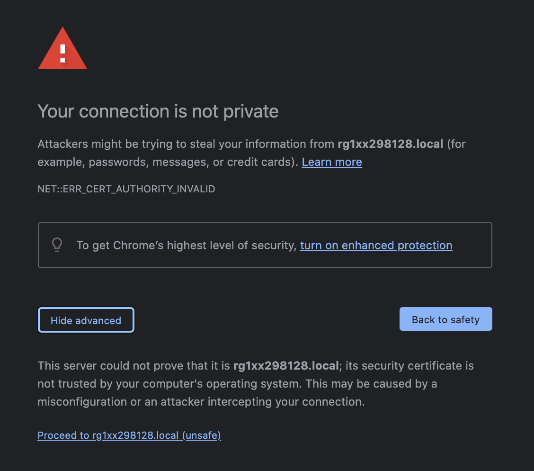Click the lightbulb icon in the security tip
Image resolution: width=534 pixels, height=471 pixels.
(57, 245)
